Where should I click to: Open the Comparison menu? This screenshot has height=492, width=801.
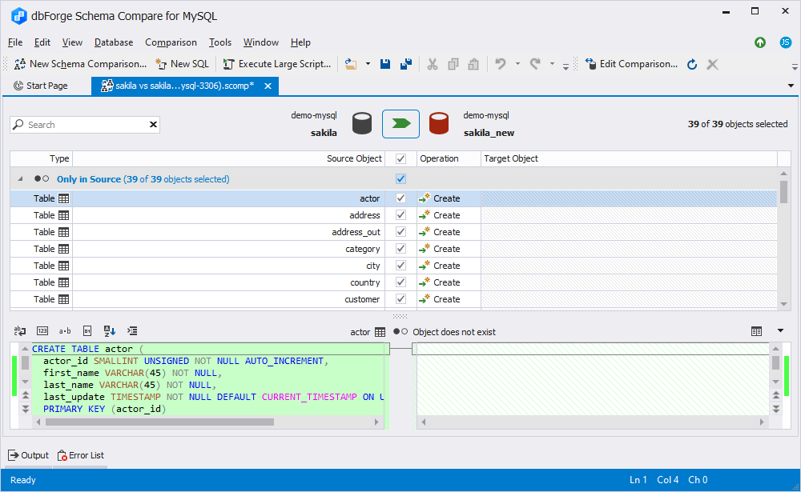click(171, 42)
